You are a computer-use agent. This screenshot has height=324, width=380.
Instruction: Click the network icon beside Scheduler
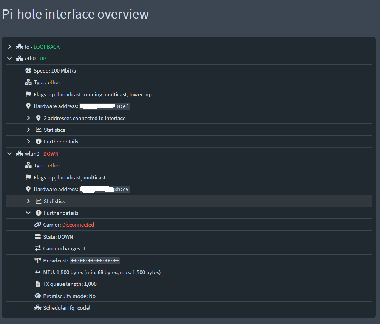(37, 308)
